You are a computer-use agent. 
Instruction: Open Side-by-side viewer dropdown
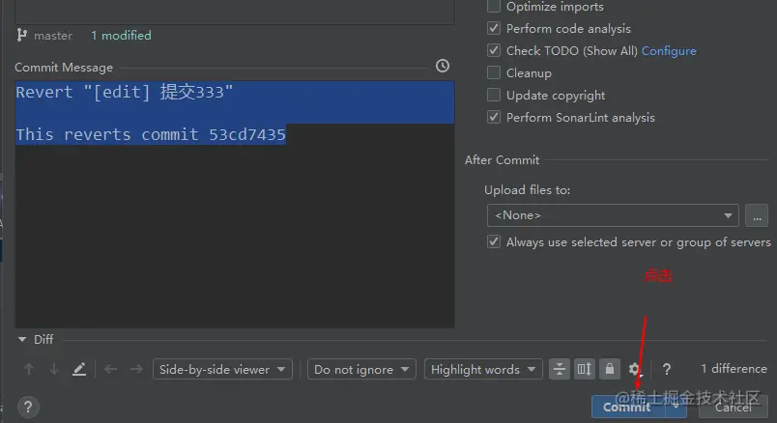click(222, 370)
